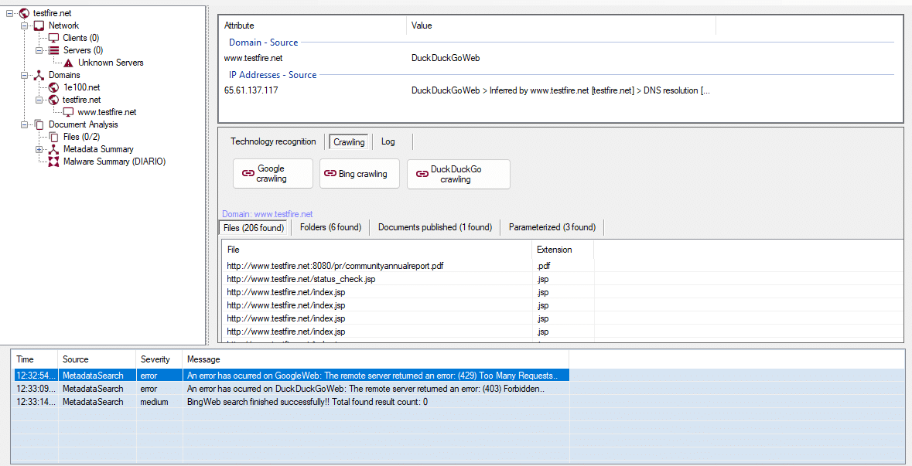Open the Folders (6 found) tab
The image size is (912, 466).
point(330,227)
